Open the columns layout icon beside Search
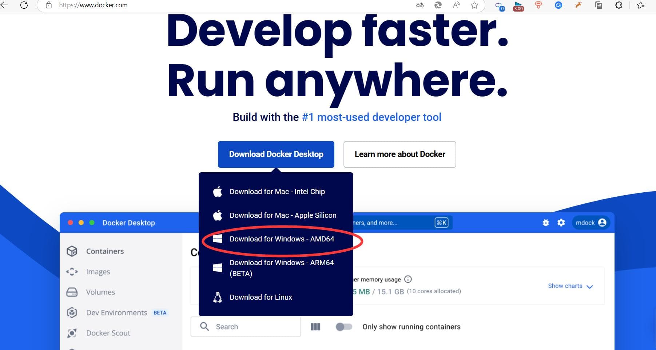 (x=315, y=327)
